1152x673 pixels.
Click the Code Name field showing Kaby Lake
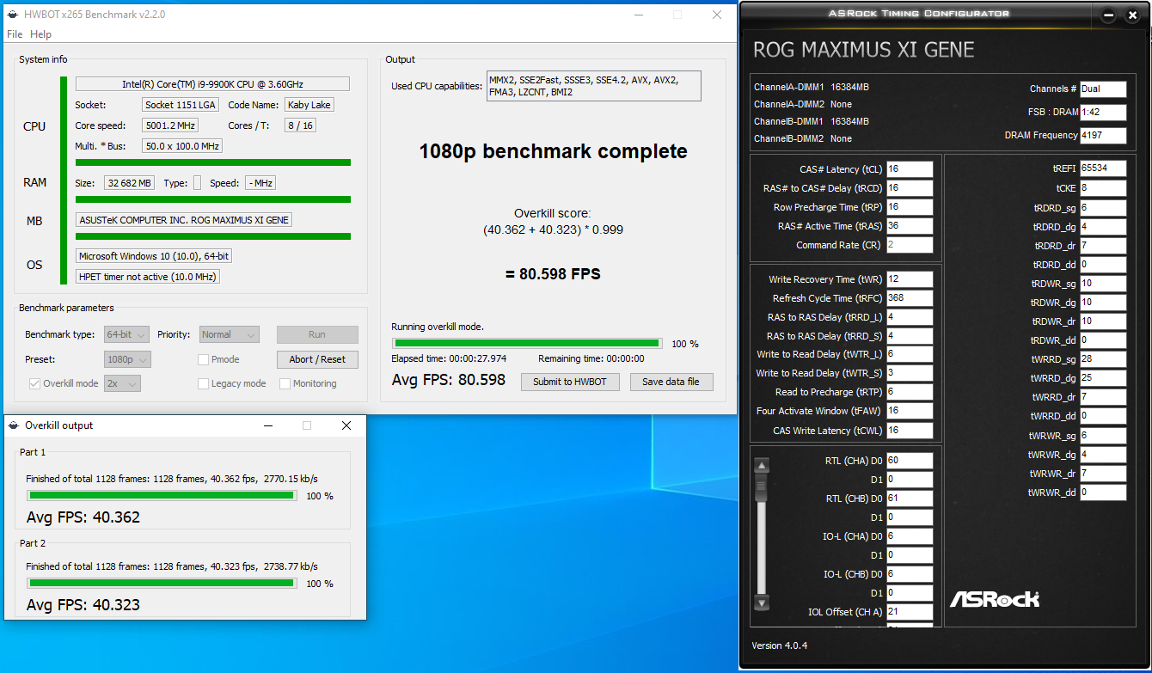[309, 105]
